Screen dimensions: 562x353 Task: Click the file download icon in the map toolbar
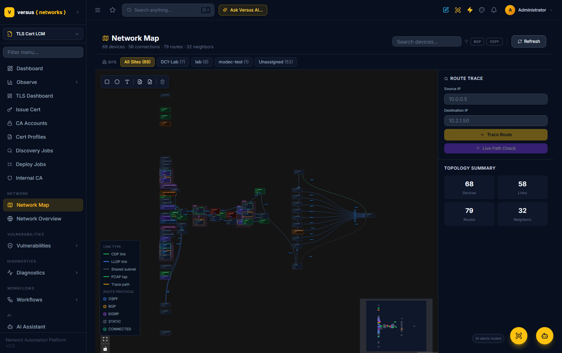[x=150, y=82]
